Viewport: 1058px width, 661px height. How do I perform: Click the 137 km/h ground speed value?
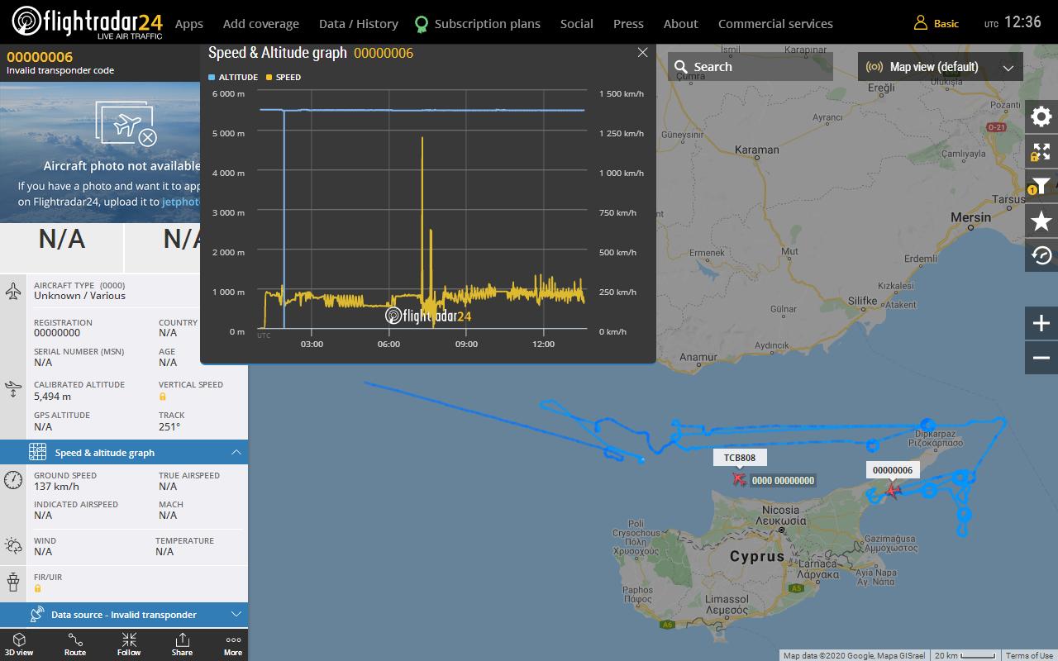56,487
